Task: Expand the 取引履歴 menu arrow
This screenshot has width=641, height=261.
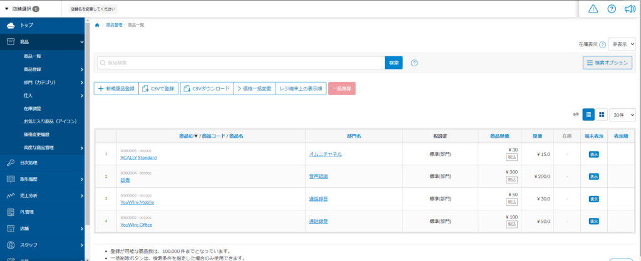Action: coord(82,179)
